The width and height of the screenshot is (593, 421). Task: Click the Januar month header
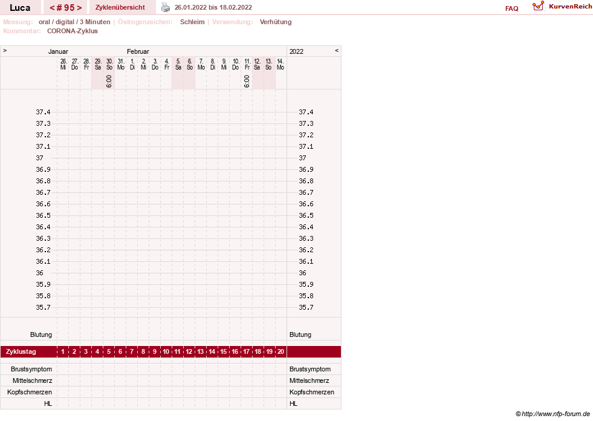tap(58, 51)
